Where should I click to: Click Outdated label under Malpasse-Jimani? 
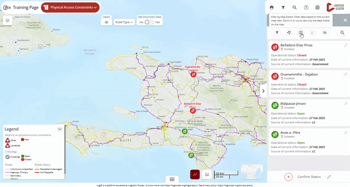(289, 107)
